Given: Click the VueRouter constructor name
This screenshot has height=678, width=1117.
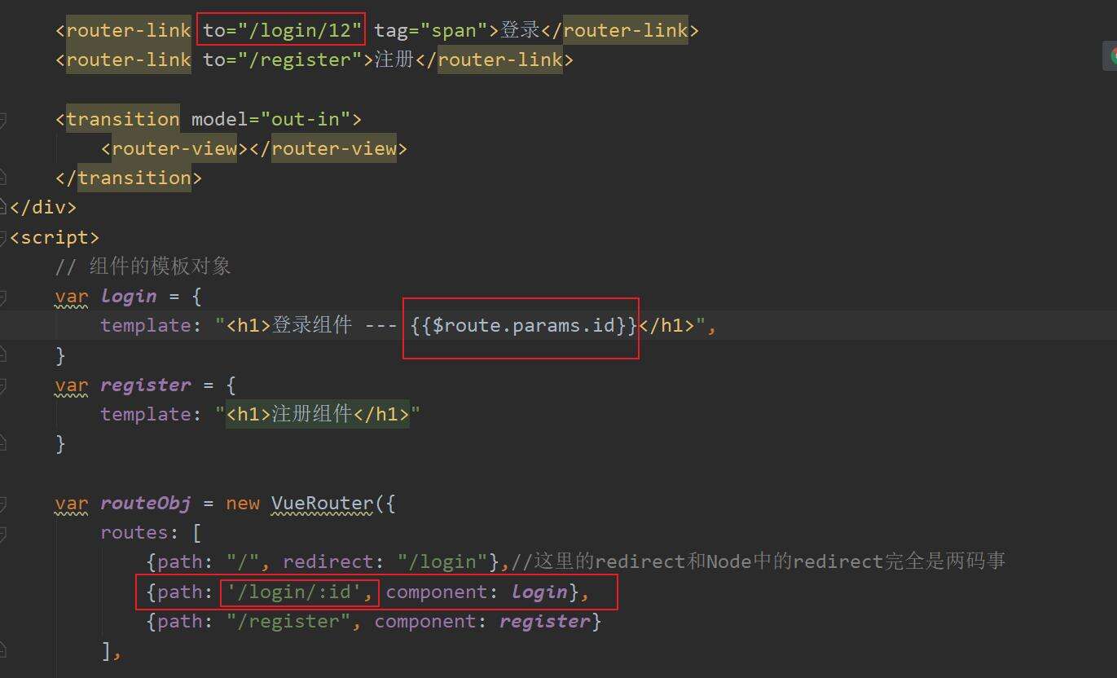Looking at the screenshot, I should pyautogui.click(x=322, y=504).
